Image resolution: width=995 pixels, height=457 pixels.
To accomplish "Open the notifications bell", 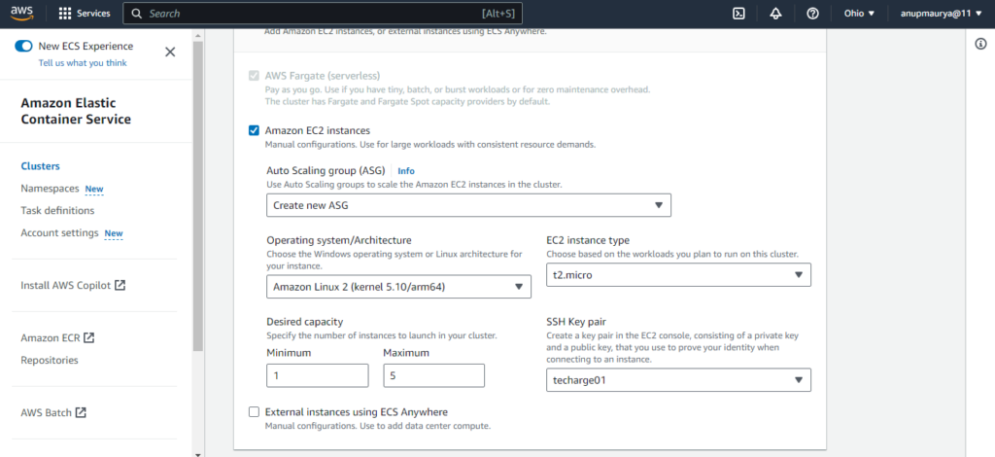I will pos(775,14).
